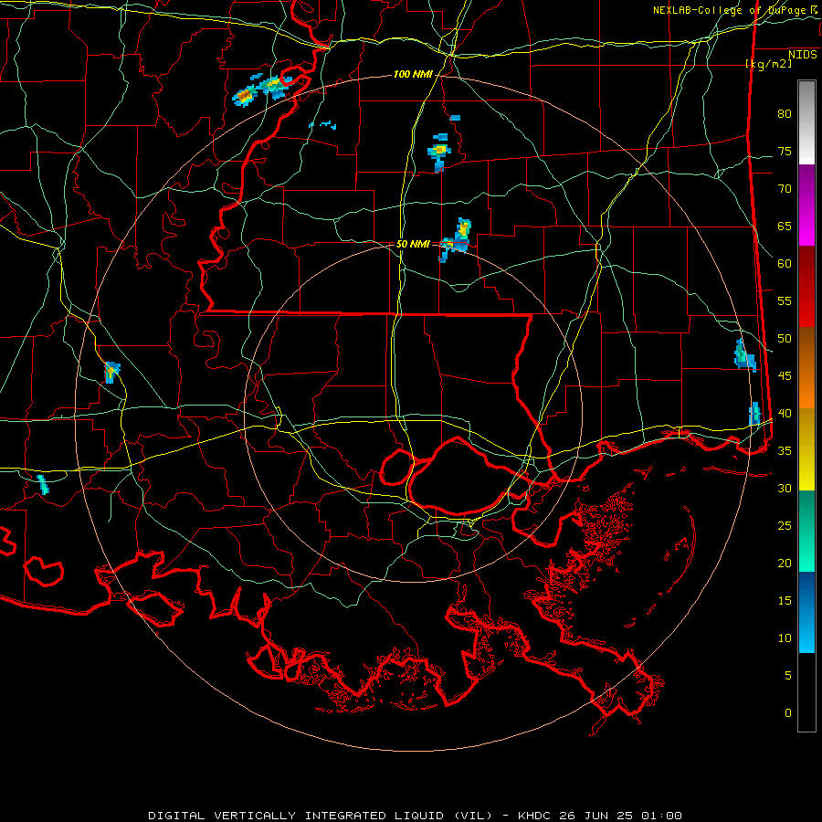Screen dimensions: 822x822
Task: Pick the red segment of the color bar
Action: click(806, 286)
